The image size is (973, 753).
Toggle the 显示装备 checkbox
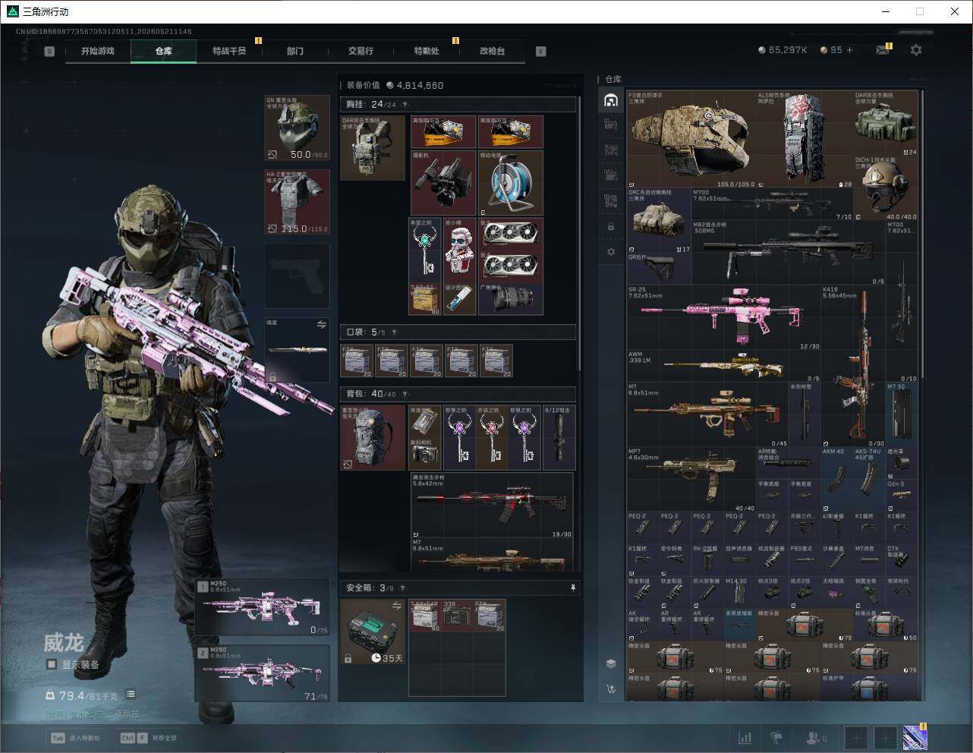52,664
